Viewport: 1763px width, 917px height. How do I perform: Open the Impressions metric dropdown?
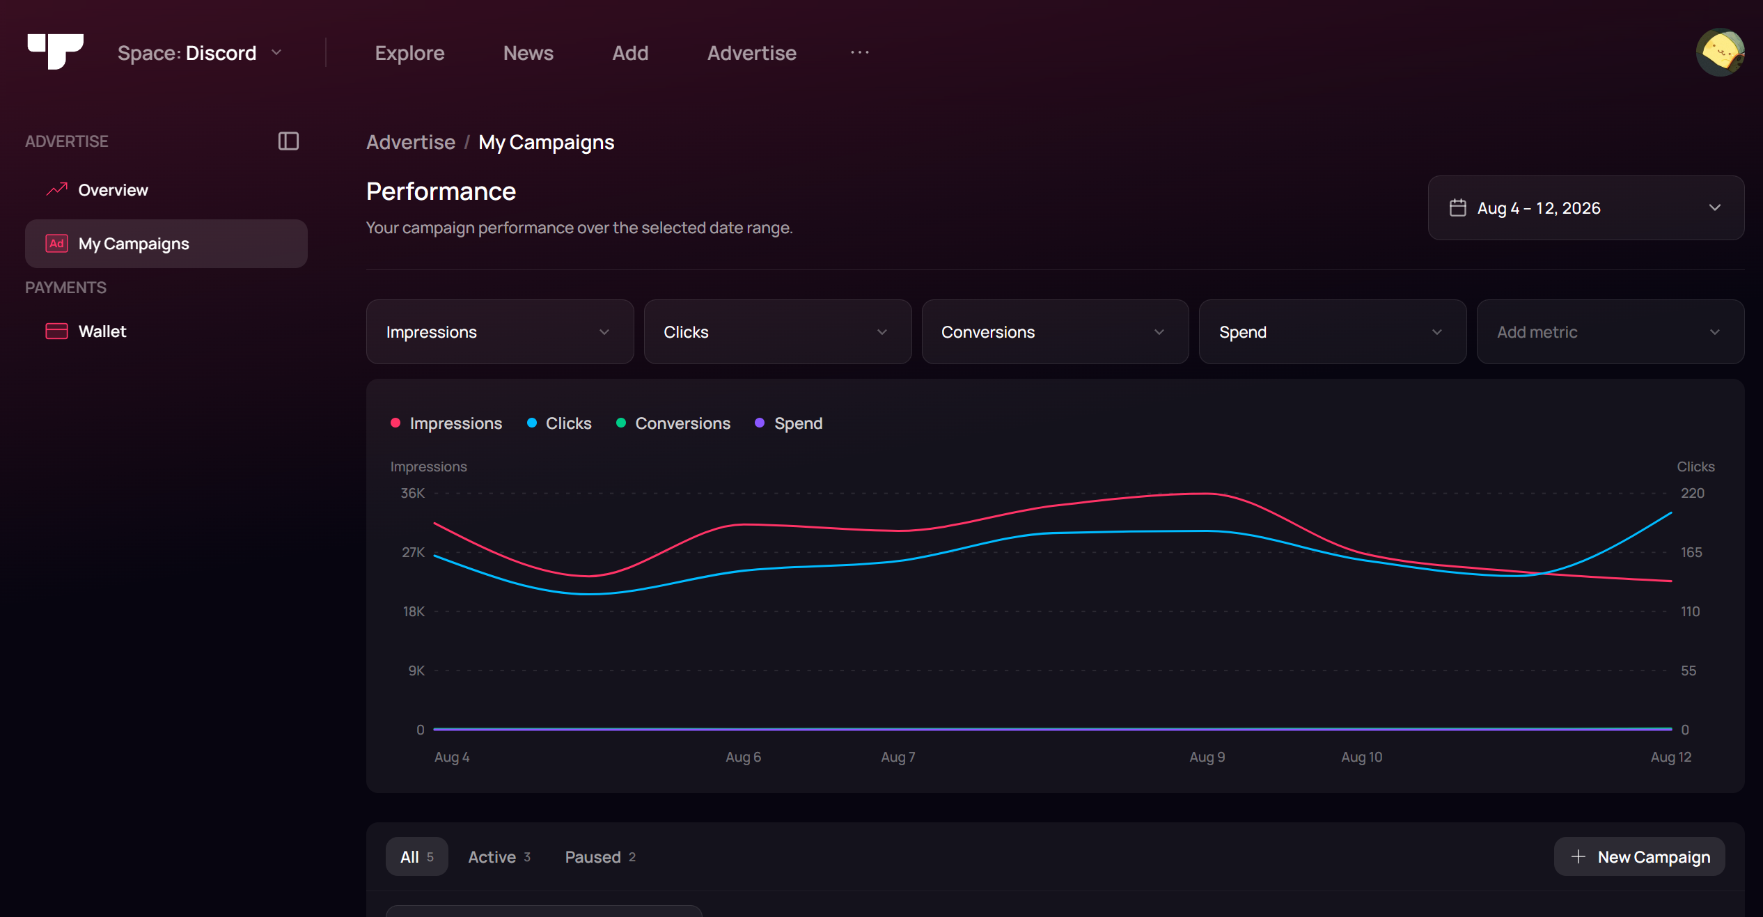(500, 331)
